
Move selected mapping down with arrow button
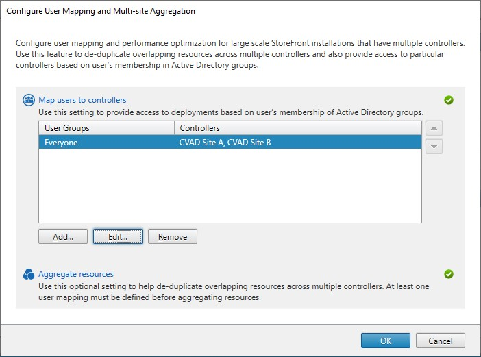[x=433, y=146]
